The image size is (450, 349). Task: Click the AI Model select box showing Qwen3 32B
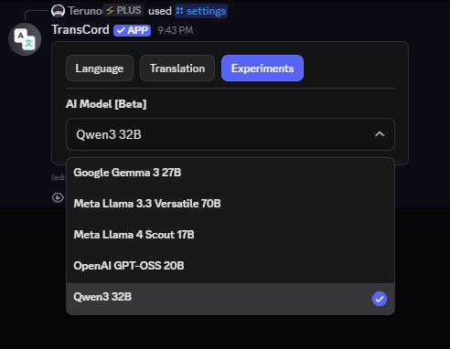click(x=230, y=134)
